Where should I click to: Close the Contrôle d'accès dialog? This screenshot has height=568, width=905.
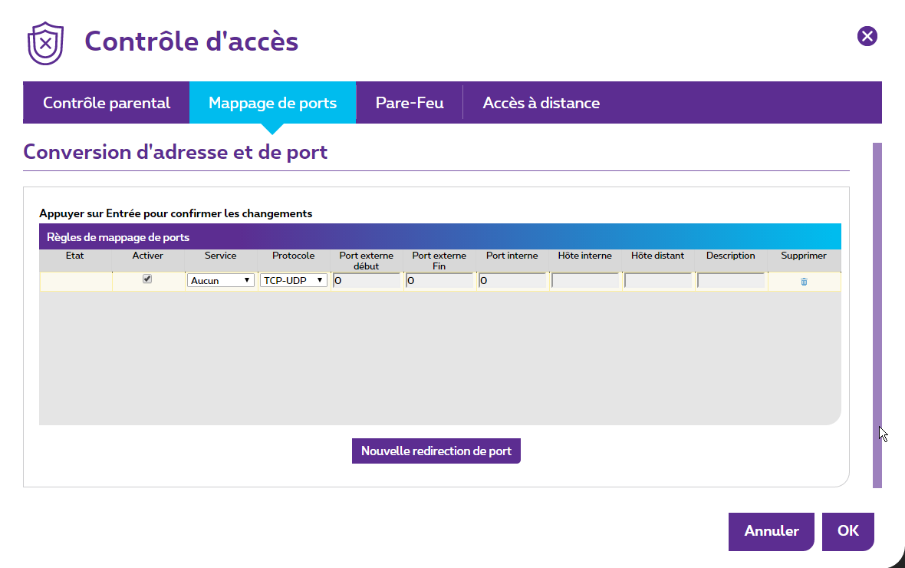[867, 36]
